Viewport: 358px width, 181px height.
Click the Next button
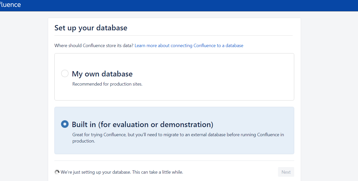click(x=286, y=172)
